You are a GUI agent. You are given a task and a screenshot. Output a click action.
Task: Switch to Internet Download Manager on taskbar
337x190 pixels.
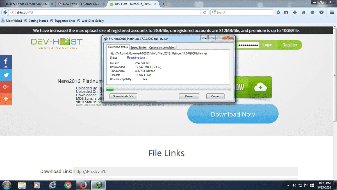98,185
